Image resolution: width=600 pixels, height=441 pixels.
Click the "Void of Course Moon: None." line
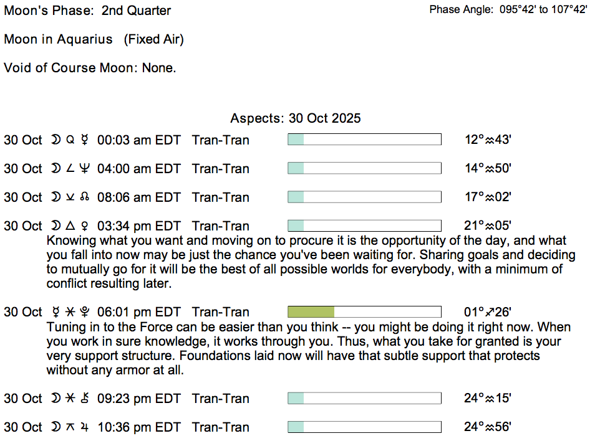point(90,68)
